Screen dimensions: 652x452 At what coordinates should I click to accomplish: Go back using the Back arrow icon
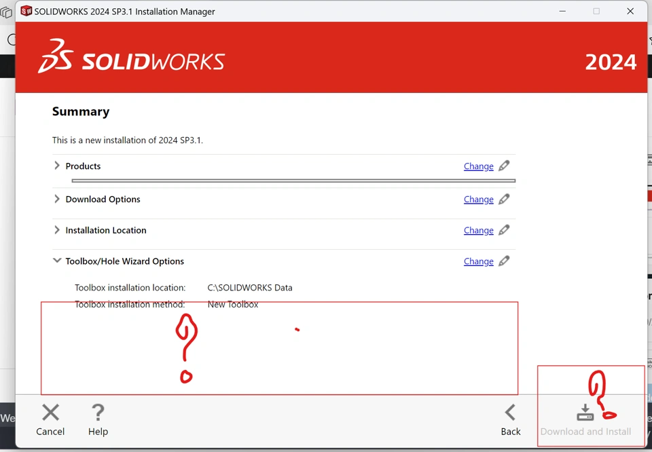(510, 413)
